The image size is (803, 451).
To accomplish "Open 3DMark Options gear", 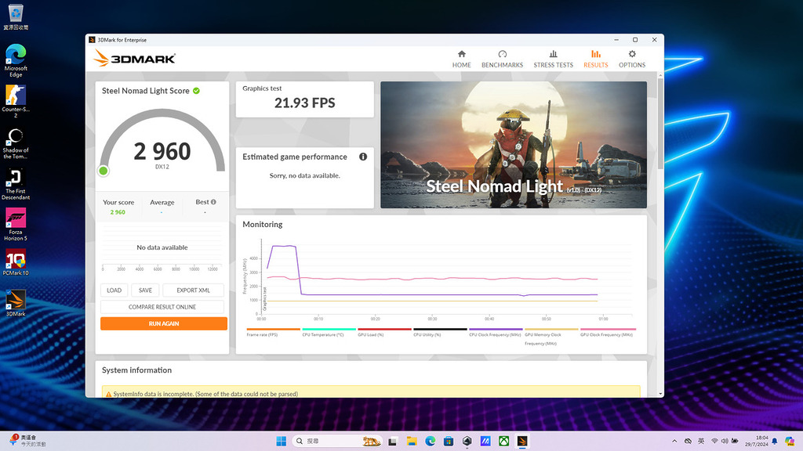I will (632, 59).
